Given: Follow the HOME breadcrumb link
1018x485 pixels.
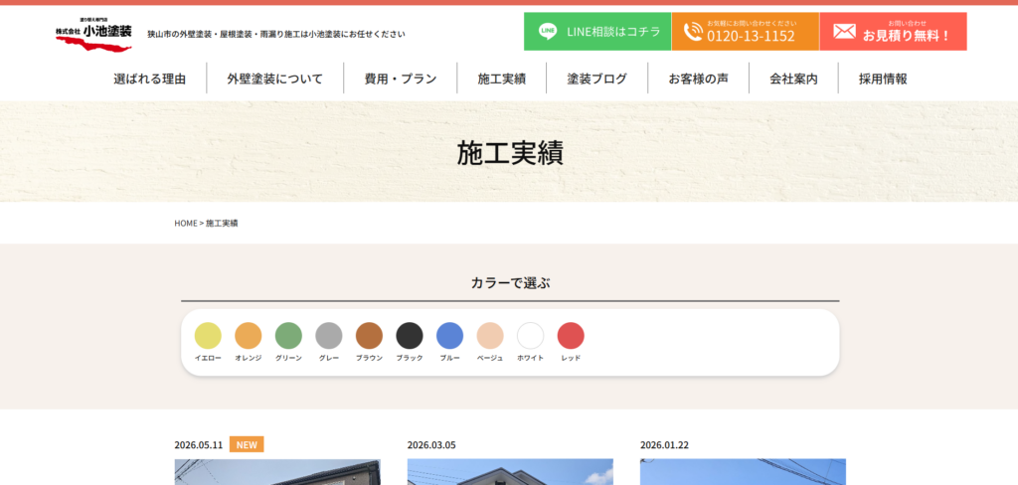Looking at the screenshot, I should tap(186, 223).
